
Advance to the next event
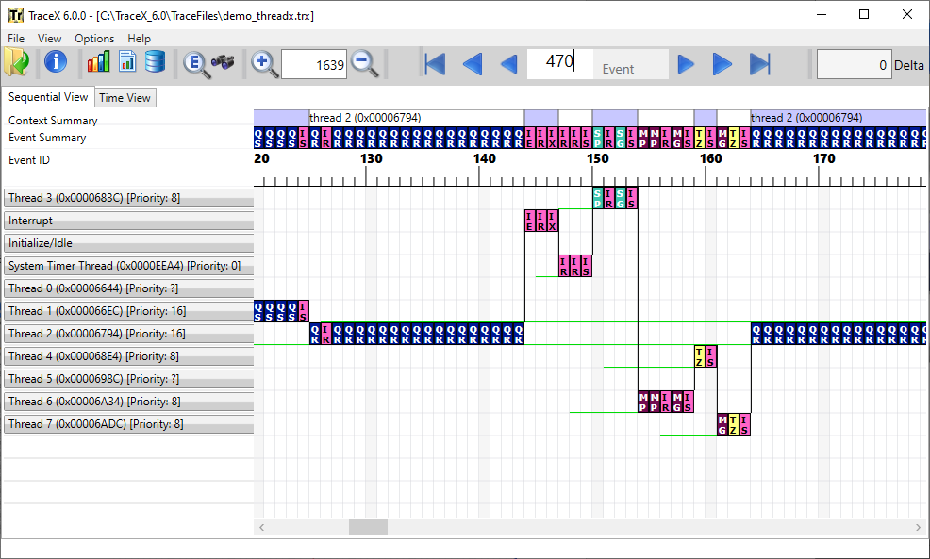tap(686, 63)
